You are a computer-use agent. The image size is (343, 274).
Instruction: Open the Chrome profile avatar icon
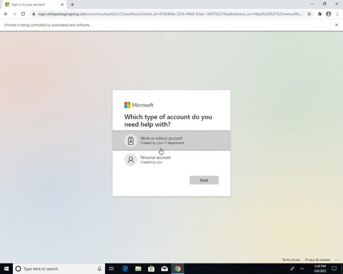pyautogui.click(x=328, y=14)
